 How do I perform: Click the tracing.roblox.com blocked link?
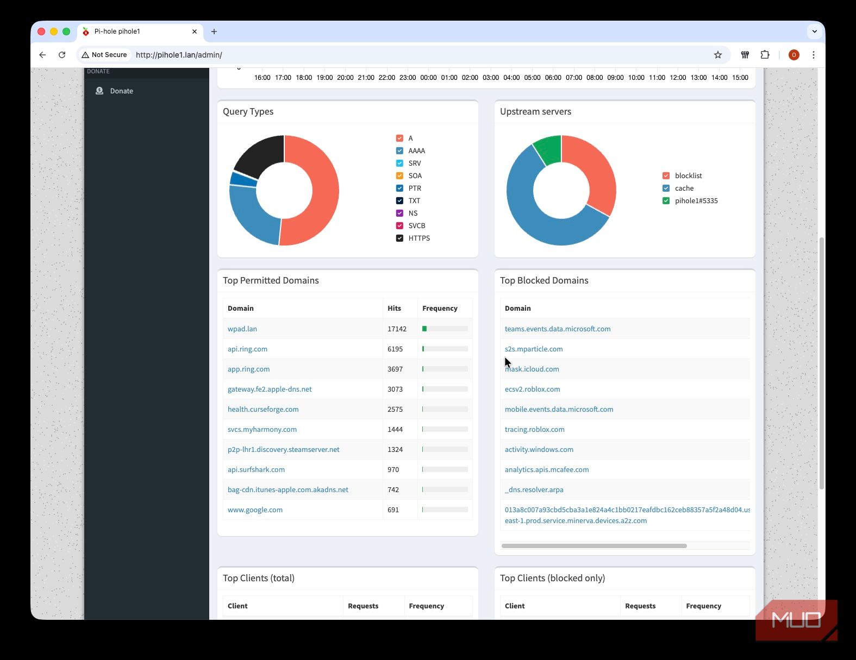pyautogui.click(x=535, y=429)
